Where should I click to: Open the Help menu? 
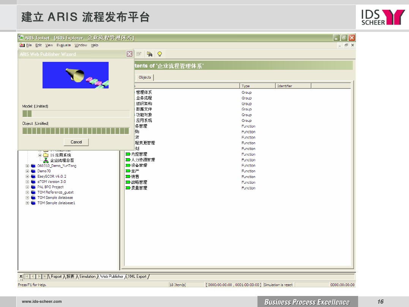pos(95,45)
